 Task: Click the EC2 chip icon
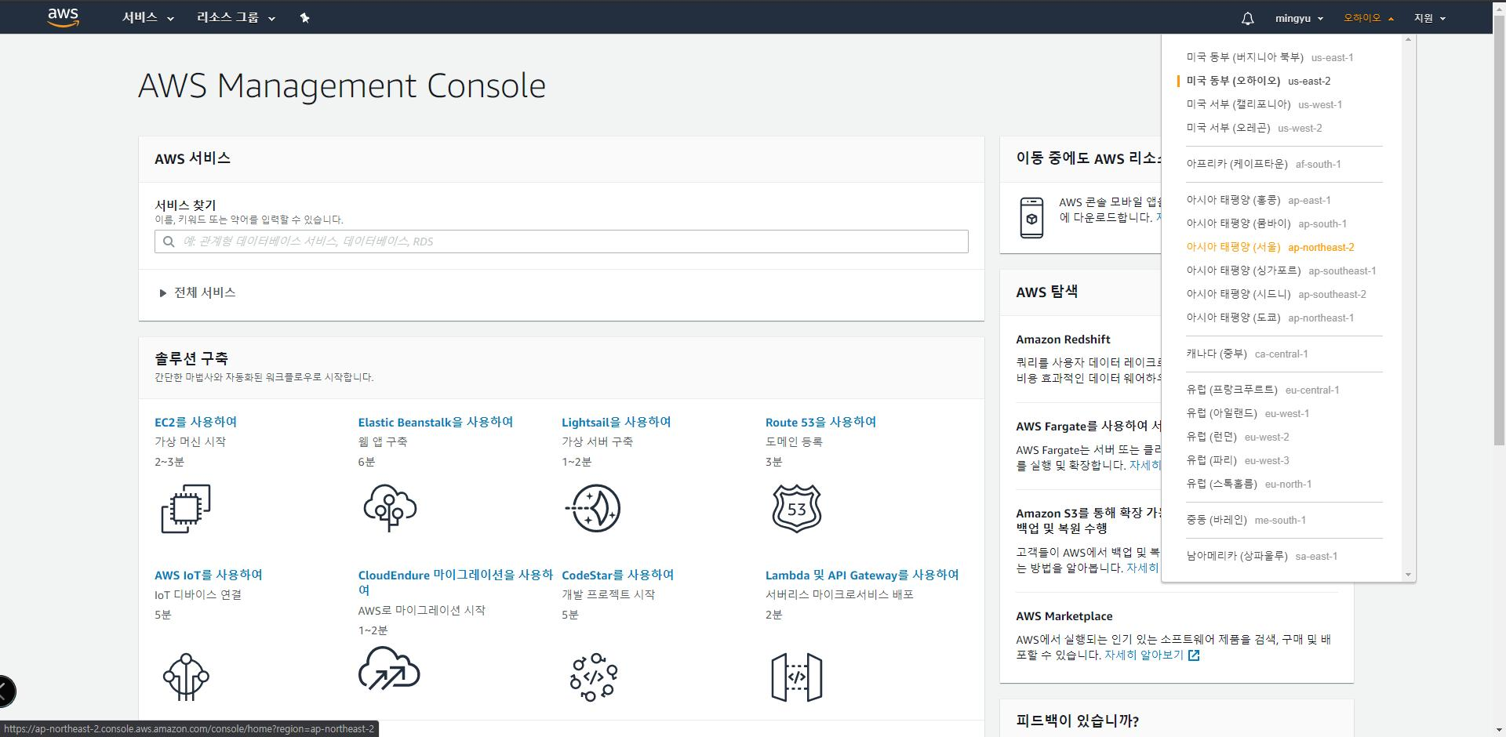click(186, 509)
